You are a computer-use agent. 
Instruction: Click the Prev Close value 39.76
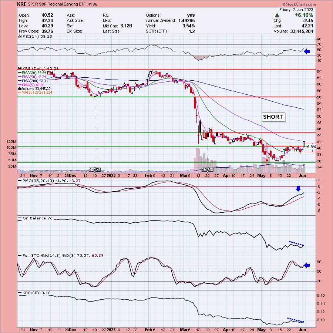[x=47, y=31]
